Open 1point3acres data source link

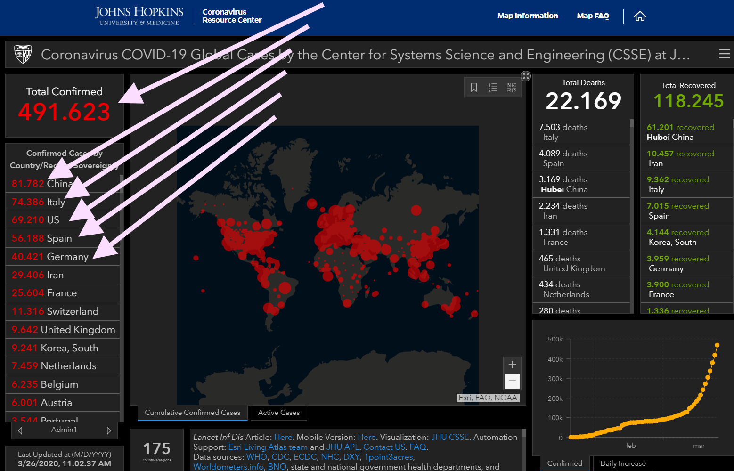[388, 457]
